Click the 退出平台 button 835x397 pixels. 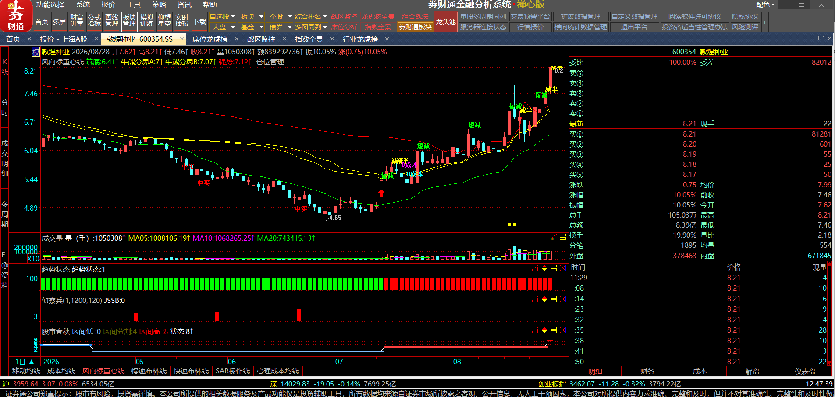click(x=634, y=27)
